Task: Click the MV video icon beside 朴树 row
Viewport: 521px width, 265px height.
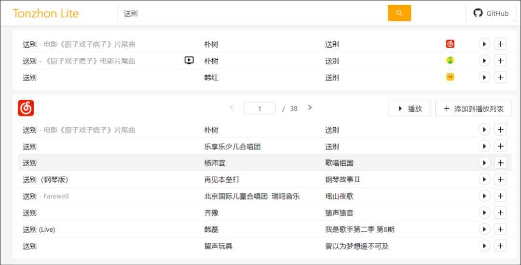Action: point(189,61)
